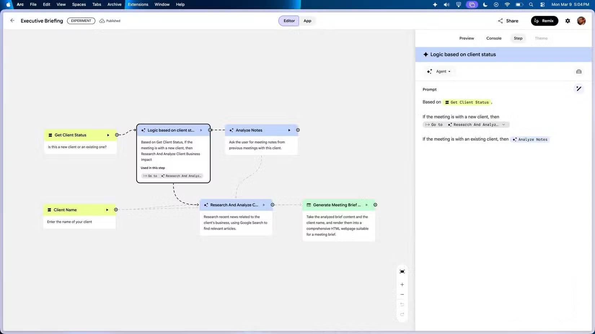Click the toolbox icon in Step panel
The width and height of the screenshot is (595, 334).
[x=579, y=72]
